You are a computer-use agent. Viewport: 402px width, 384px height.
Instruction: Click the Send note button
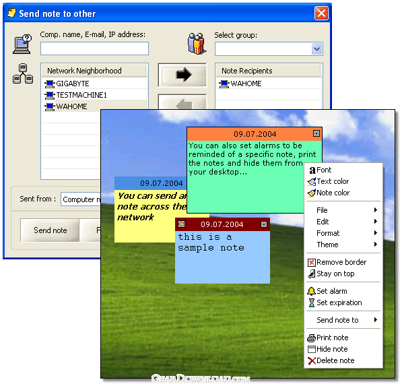[x=50, y=230]
